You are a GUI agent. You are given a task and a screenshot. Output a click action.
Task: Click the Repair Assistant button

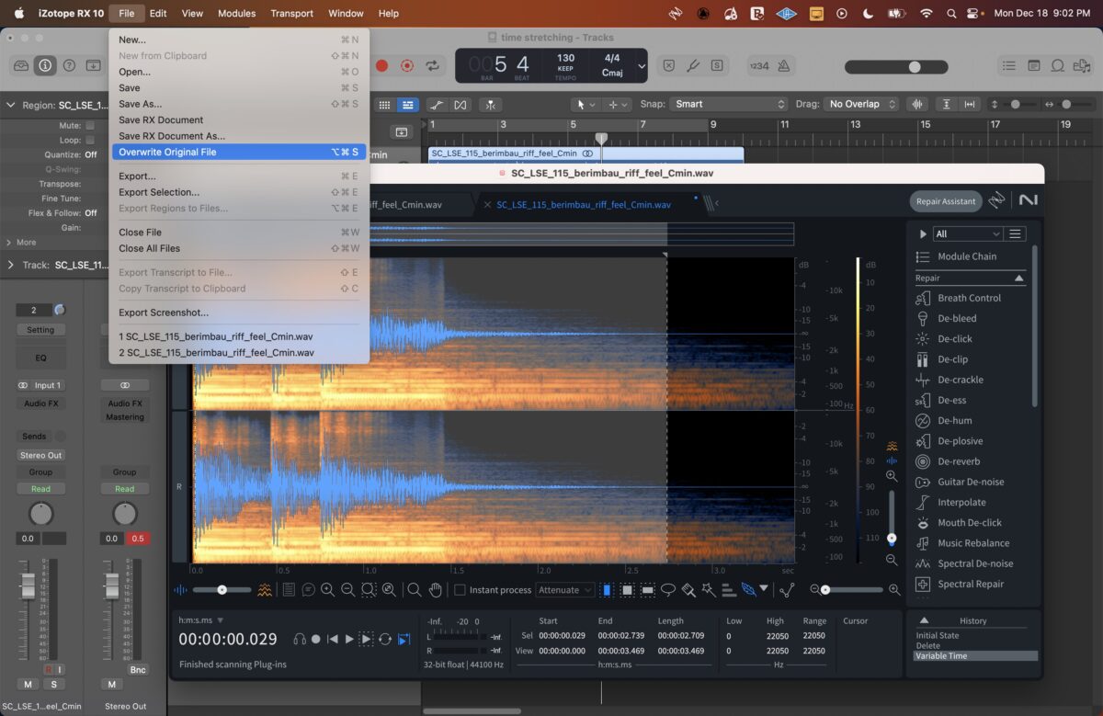coord(946,201)
